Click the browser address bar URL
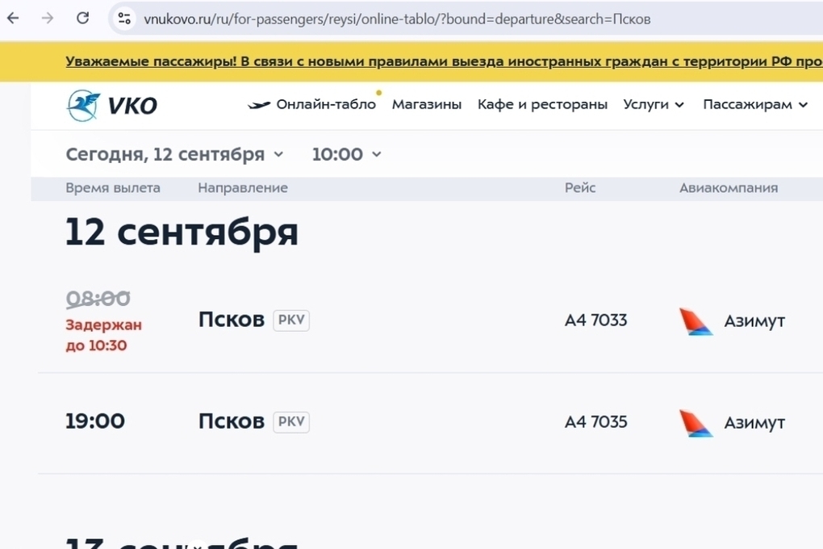Image resolution: width=823 pixels, height=549 pixels. click(397, 19)
